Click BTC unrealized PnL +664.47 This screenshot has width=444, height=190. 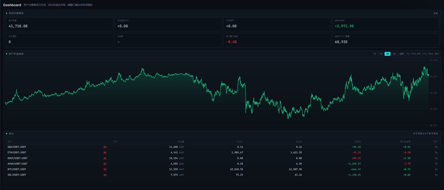coord(355,169)
